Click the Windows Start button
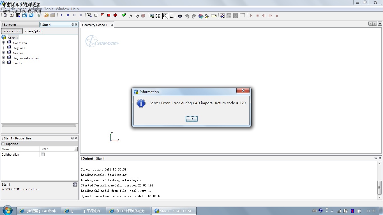The width and height of the screenshot is (383, 215). 7,211
